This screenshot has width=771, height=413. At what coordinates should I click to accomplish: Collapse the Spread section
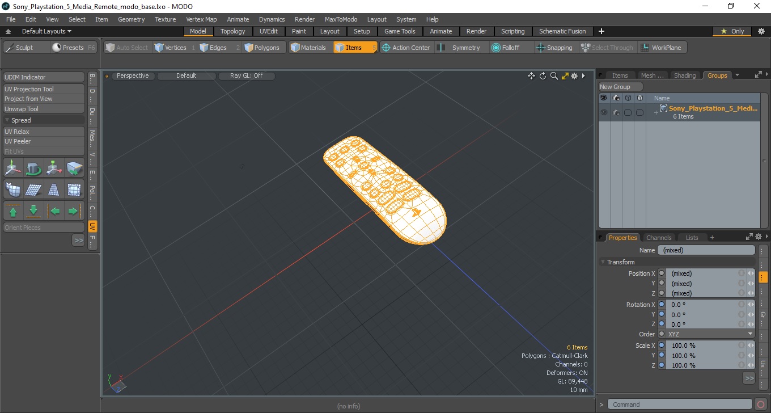7,120
